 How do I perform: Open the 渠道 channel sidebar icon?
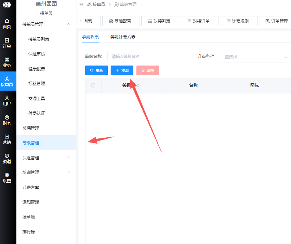pos(7,158)
